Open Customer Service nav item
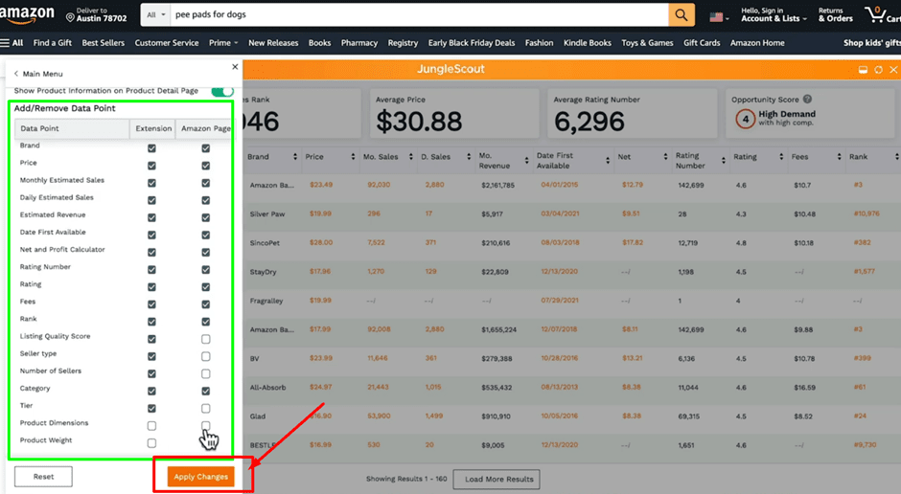This screenshot has width=901, height=494. point(167,43)
